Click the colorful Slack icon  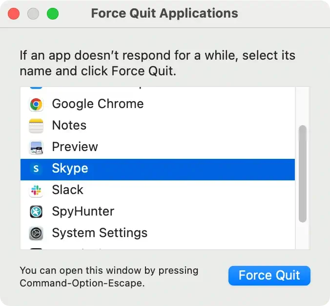pos(36,190)
